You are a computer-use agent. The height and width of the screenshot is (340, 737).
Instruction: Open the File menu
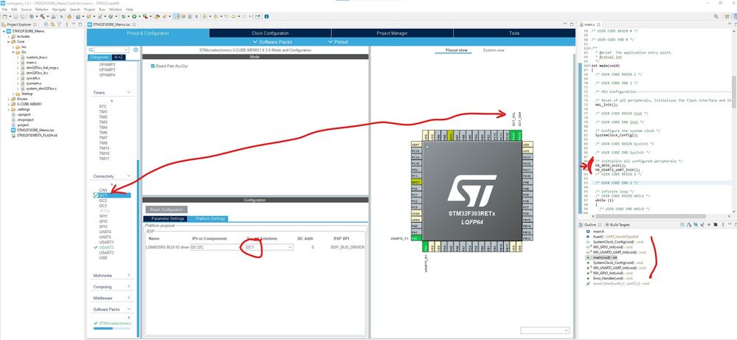click(4, 10)
